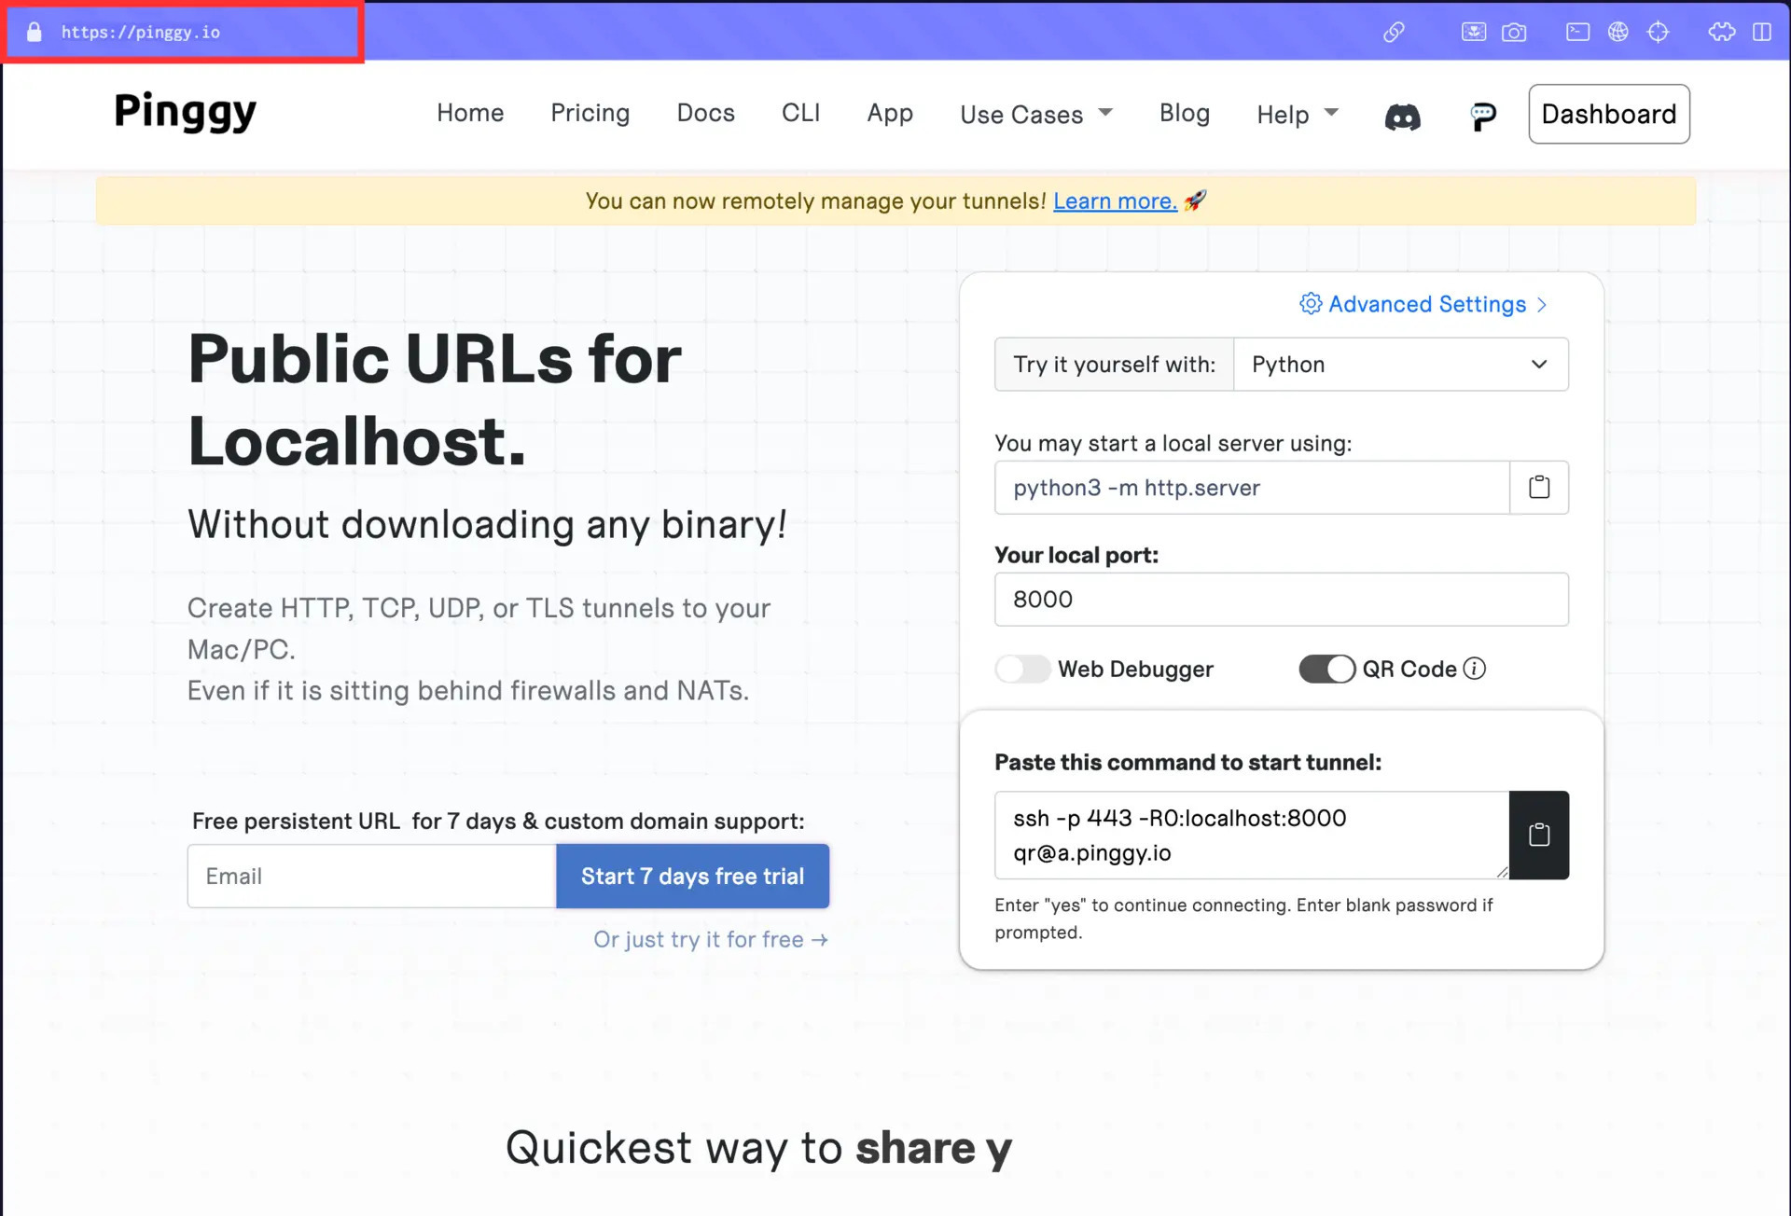Image resolution: width=1791 pixels, height=1216 pixels.
Task: Click 'Without downloading any binary!' text
Action: click(487, 524)
